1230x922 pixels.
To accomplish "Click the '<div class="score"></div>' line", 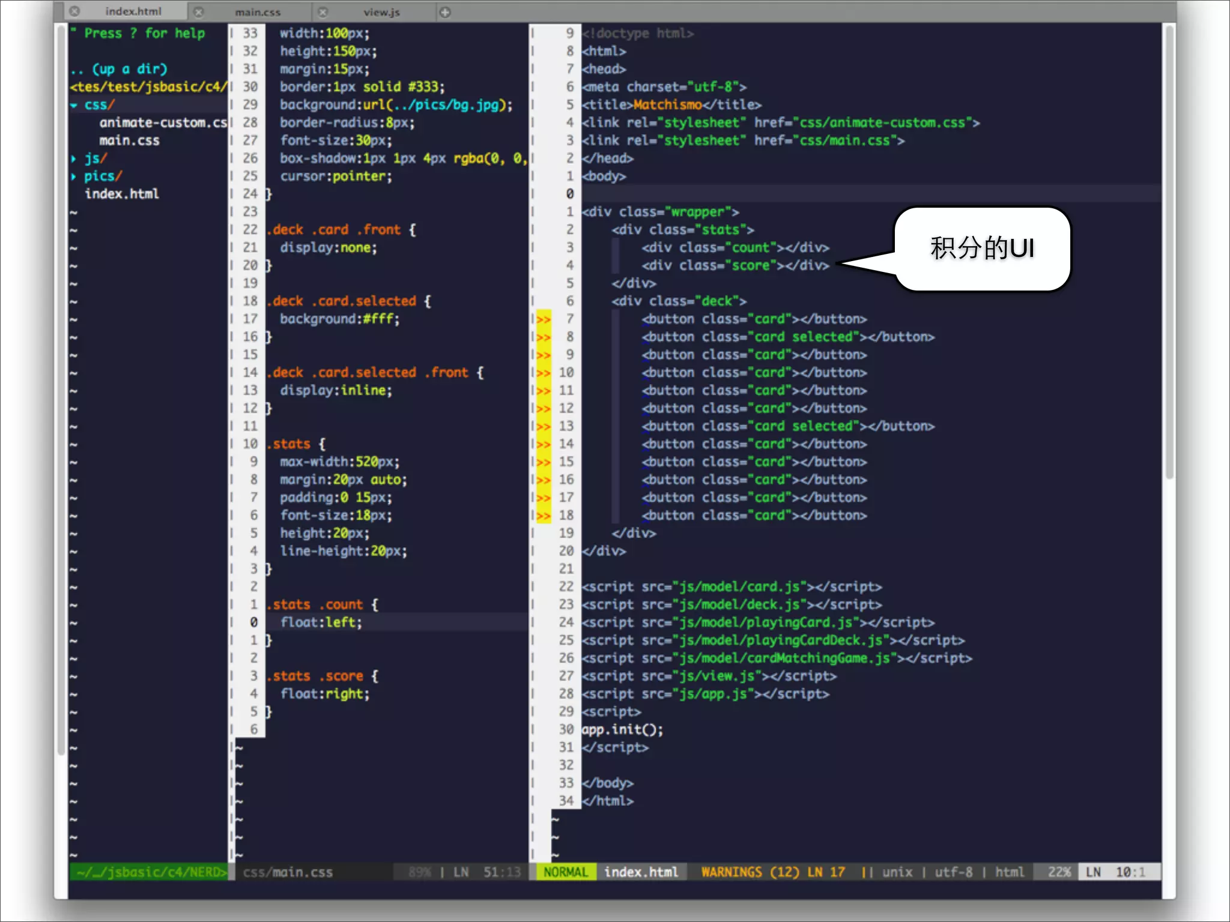I will [735, 265].
